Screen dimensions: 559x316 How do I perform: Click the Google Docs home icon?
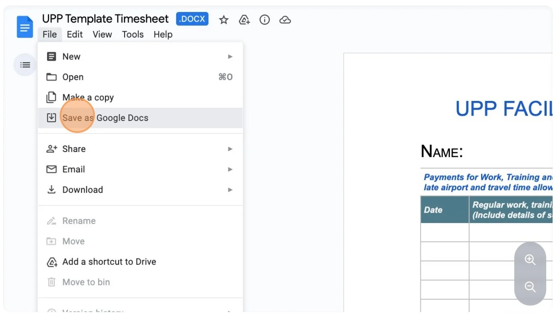coord(25,27)
